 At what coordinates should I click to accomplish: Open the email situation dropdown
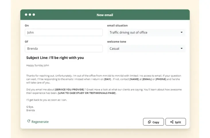click(x=146, y=32)
